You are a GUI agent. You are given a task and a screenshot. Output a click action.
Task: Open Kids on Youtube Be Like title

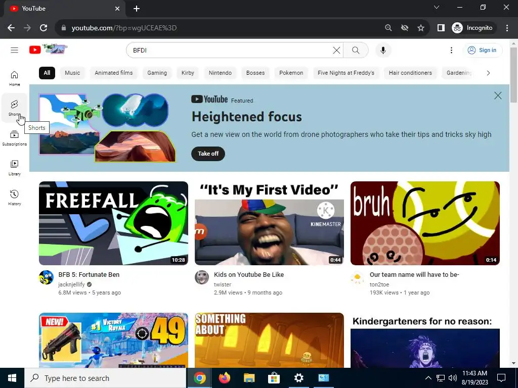[x=249, y=274]
